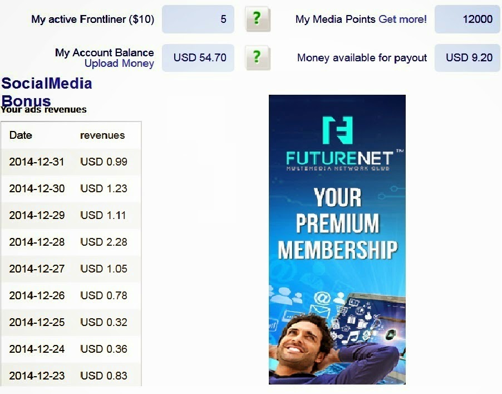Click the Media Points value showing 12000

point(467,18)
